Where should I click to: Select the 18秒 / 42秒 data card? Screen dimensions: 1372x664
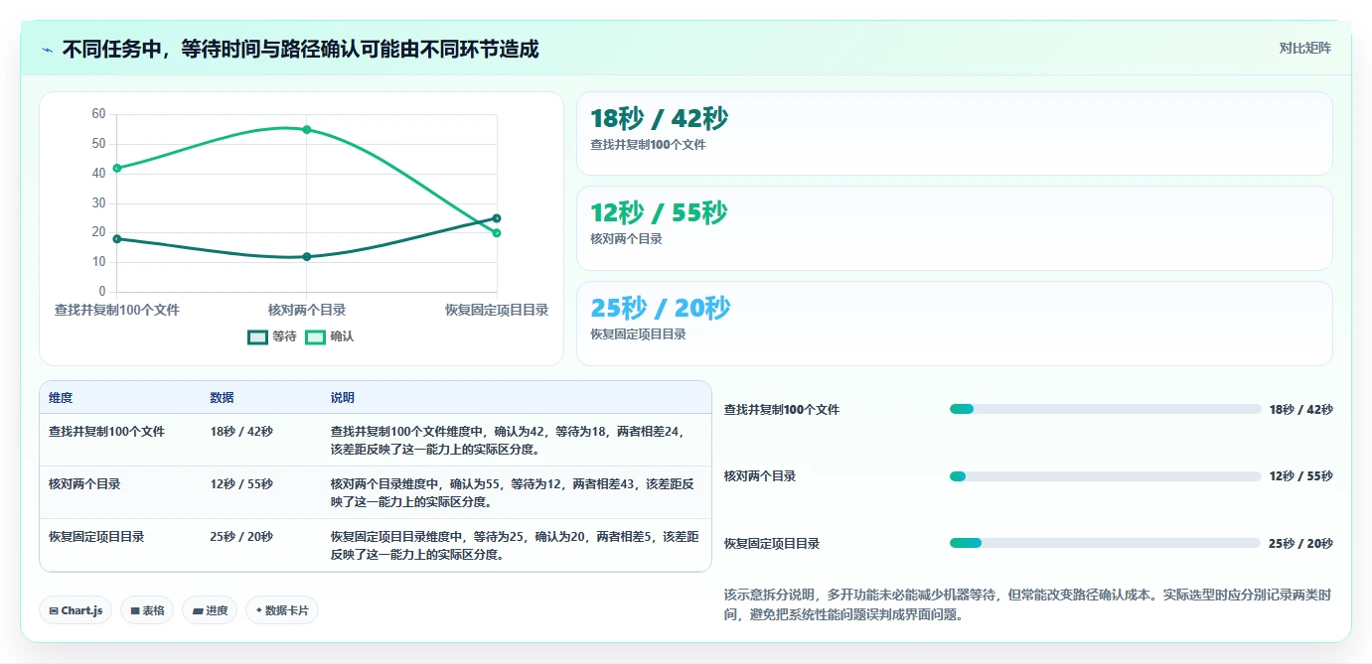(x=954, y=134)
